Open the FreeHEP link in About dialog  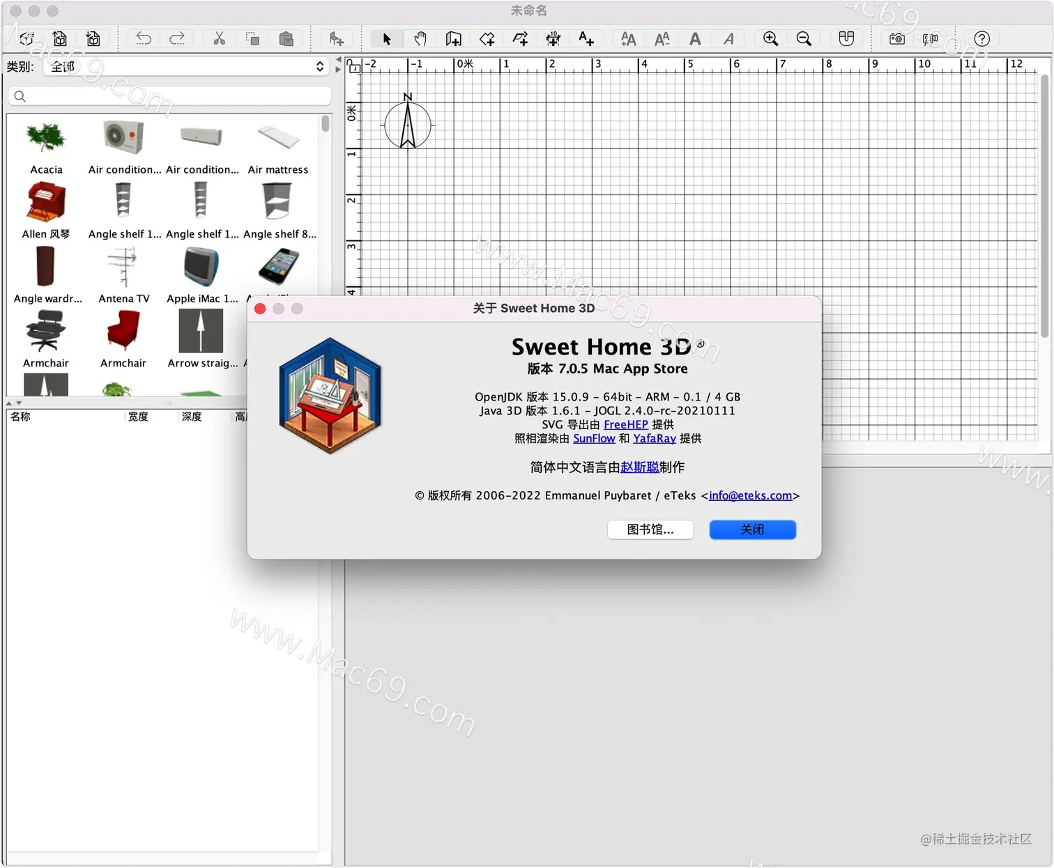pyautogui.click(x=626, y=424)
